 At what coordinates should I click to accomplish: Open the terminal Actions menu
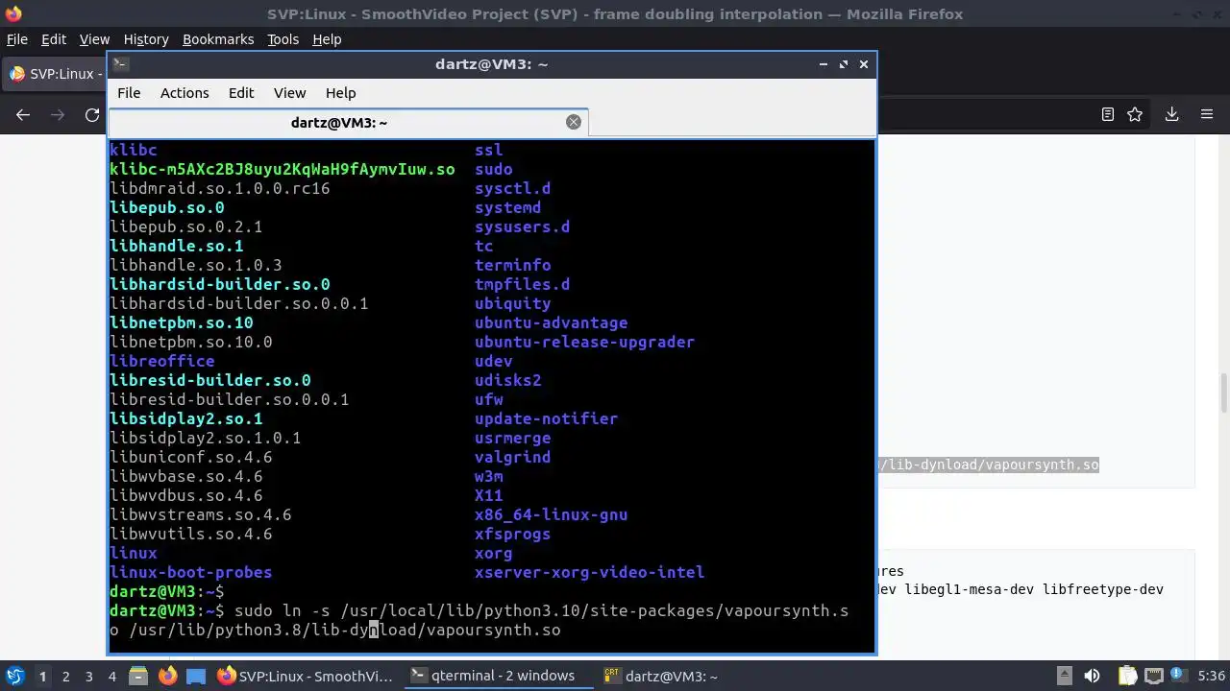point(184,93)
